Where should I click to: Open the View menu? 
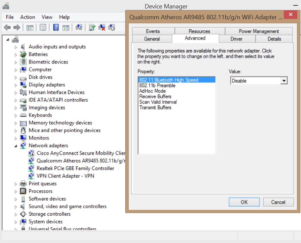[x=47, y=17]
